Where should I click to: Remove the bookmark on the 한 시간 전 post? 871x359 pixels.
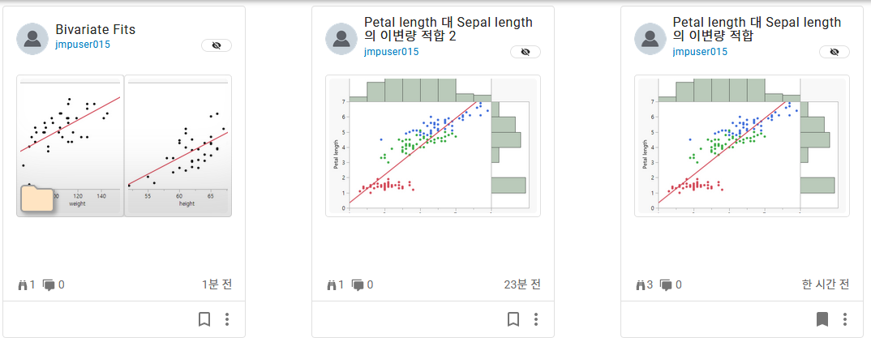(x=822, y=319)
